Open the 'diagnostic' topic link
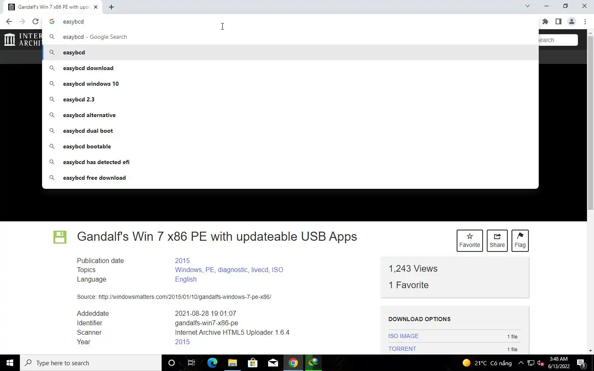Image resolution: width=594 pixels, height=371 pixels. click(x=233, y=270)
